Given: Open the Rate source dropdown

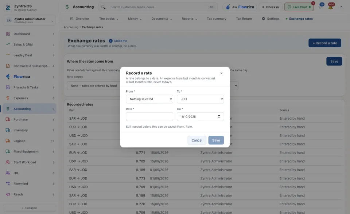Looking at the screenshot, I should coord(152,86).
